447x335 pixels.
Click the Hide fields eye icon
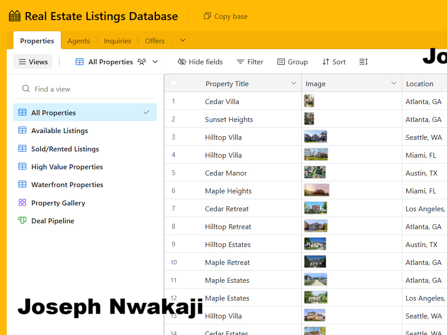181,62
